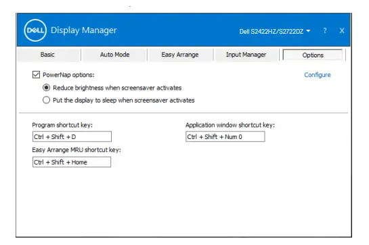Focus the Program shortcut key field
The width and height of the screenshot is (369, 245).
[x=72, y=136]
